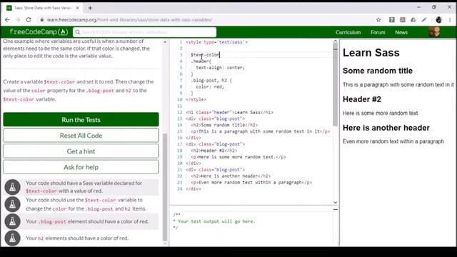Click the 'color: red;' line in editor

(210, 87)
